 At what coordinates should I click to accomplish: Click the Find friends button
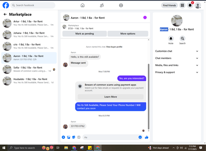coord(169,5)
